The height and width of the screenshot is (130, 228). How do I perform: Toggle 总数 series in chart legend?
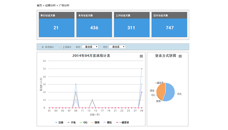[x=59, y=123]
